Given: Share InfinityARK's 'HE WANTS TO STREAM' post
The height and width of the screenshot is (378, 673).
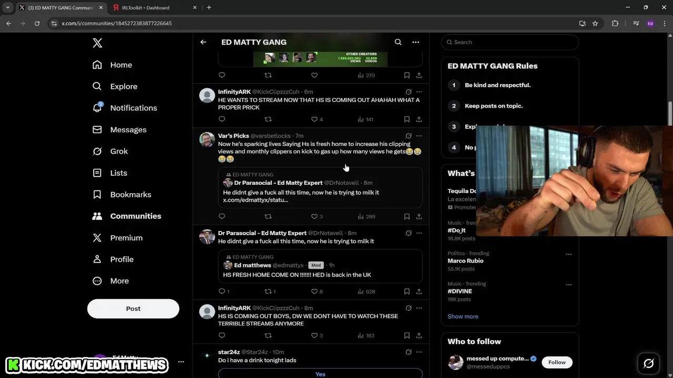Looking at the screenshot, I should 419,119.
